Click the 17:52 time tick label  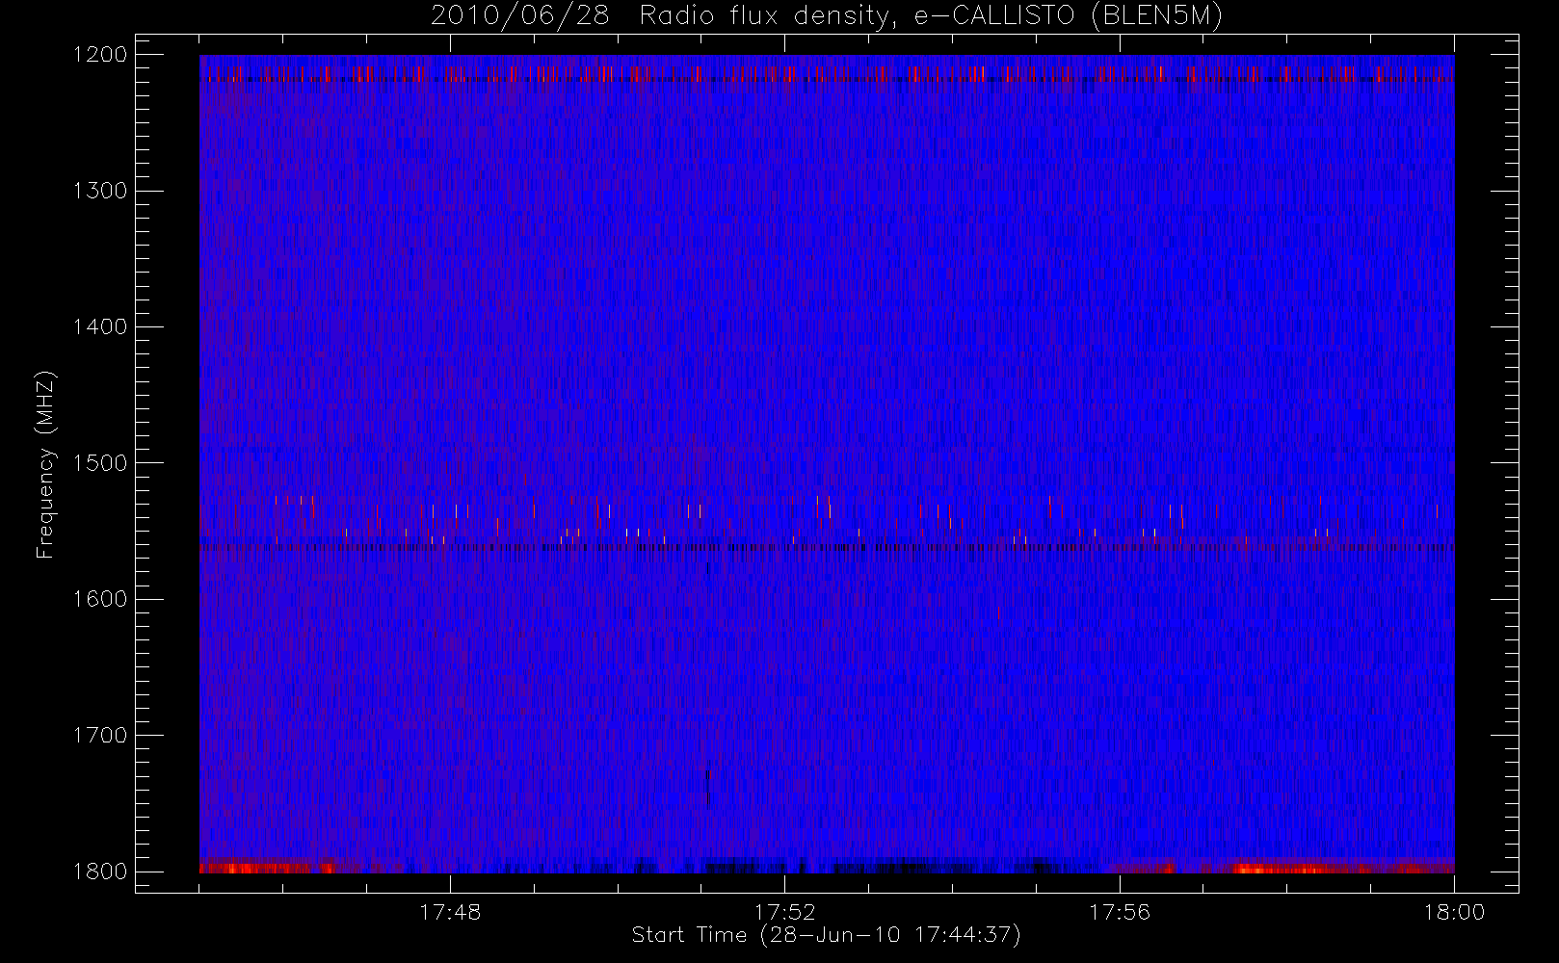(x=784, y=912)
